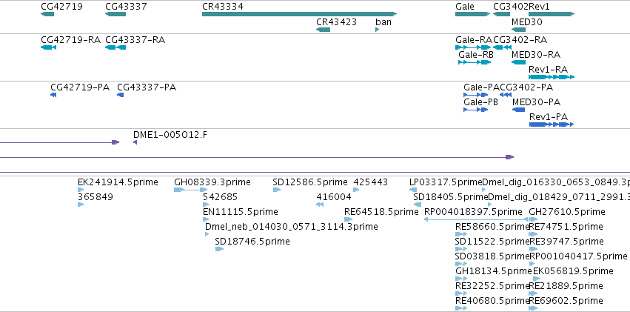Click the Gale-RA transcript glyph
Screen dimensions: 630x312
(x=473, y=47)
